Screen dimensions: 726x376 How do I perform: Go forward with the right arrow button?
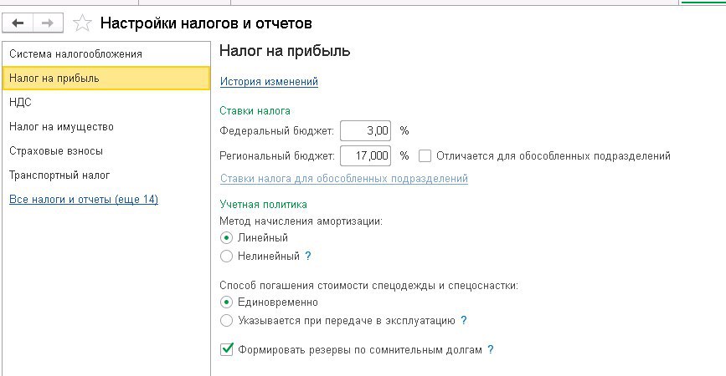(48, 23)
